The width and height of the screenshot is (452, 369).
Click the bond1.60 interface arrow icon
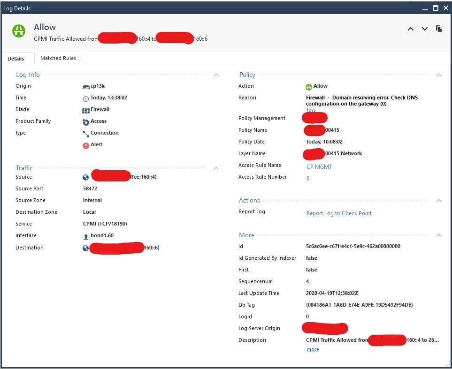coord(86,236)
